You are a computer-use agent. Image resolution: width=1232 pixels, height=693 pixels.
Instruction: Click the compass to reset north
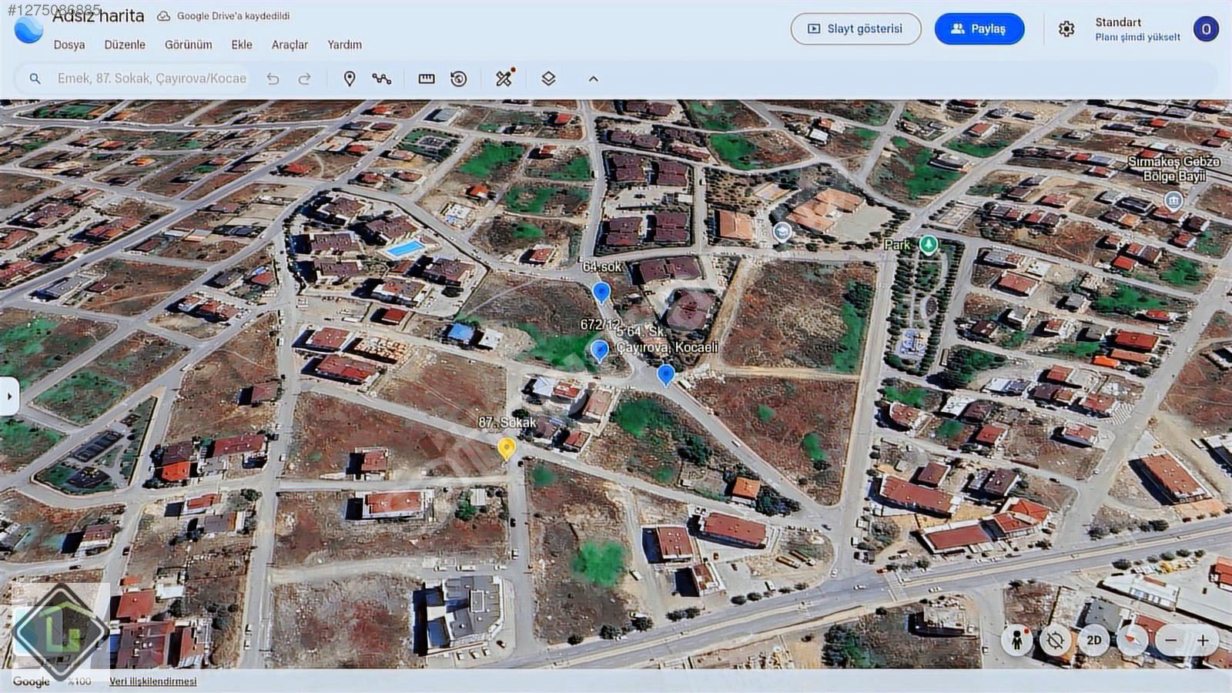(x=1132, y=640)
